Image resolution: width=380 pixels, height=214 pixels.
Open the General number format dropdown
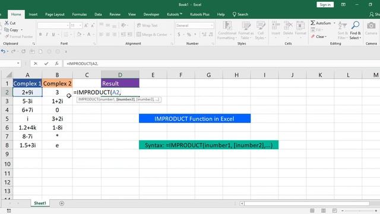[x=212, y=26]
